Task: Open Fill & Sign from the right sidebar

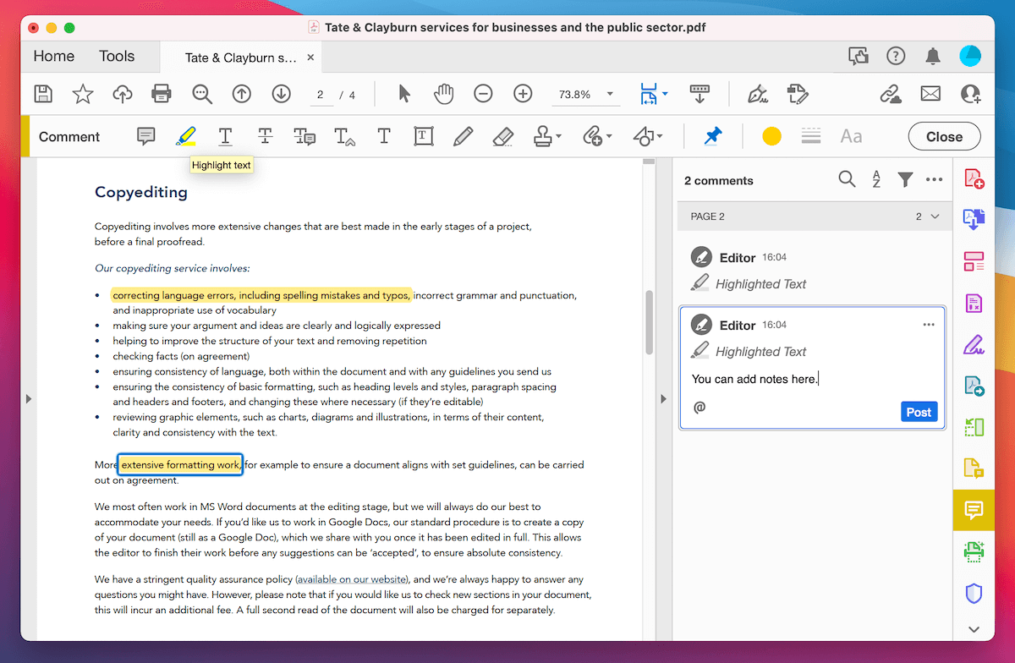Action: pyautogui.click(x=974, y=343)
